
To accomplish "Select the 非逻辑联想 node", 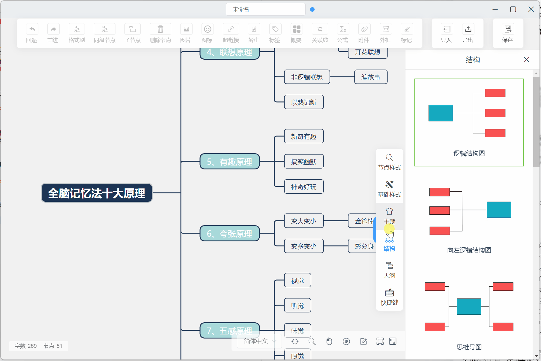I will pos(307,77).
